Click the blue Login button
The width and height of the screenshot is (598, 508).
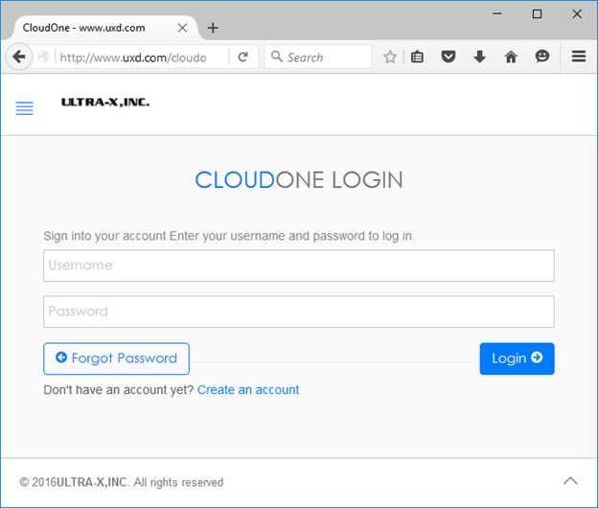coord(517,358)
